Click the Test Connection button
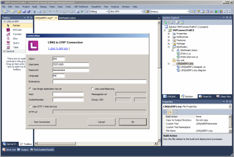The height and width of the screenshot is (157, 234). click(x=42, y=122)
